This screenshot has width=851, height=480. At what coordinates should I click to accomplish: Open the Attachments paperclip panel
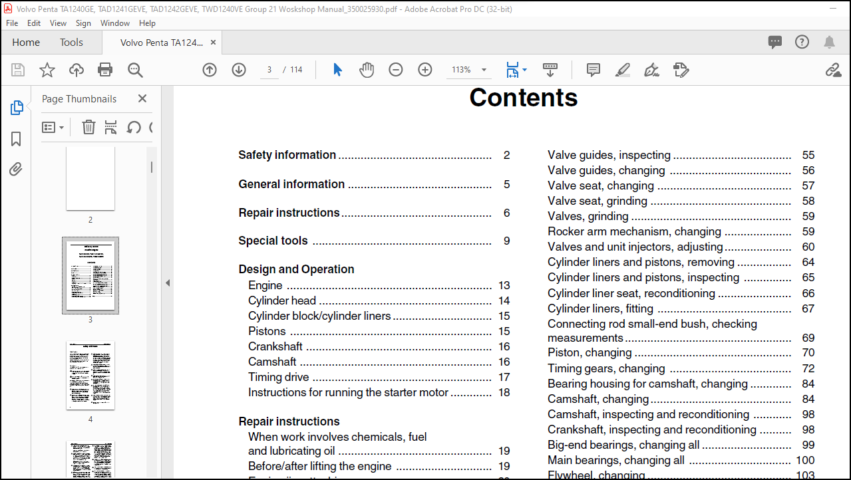pos(16,169)
